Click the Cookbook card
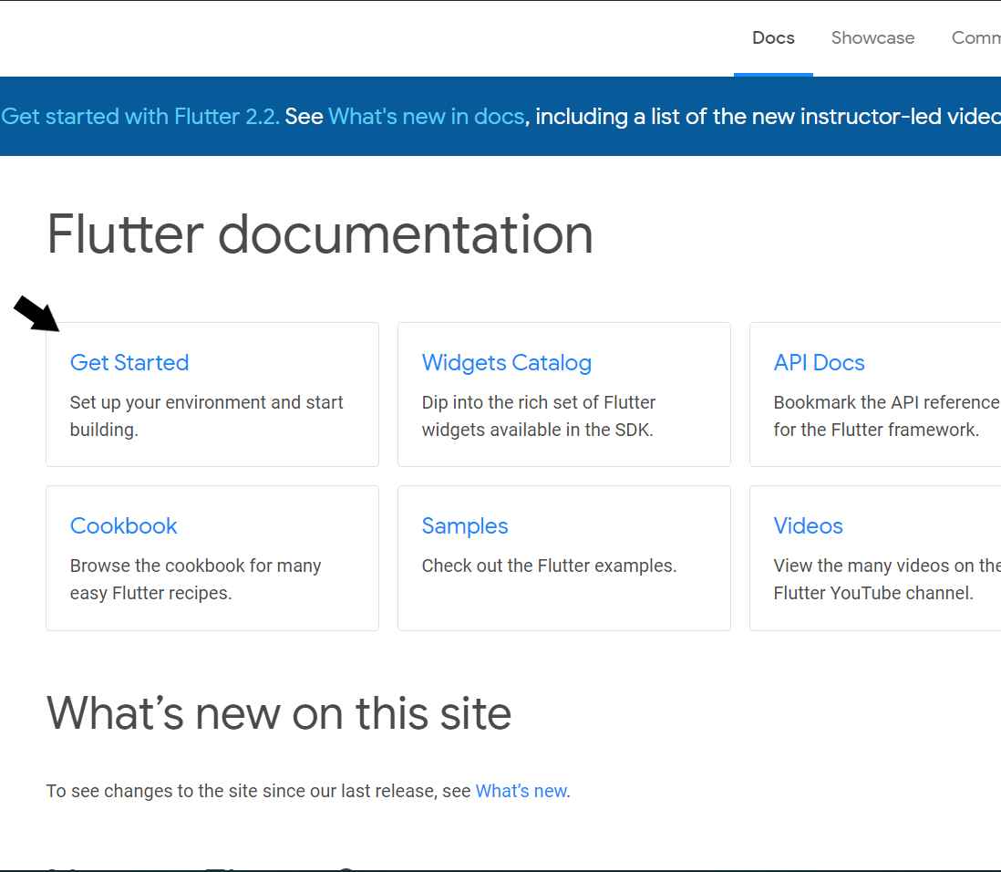Image resolution: width=1001 pixels, height=872 pixels. tap(212, 557)
